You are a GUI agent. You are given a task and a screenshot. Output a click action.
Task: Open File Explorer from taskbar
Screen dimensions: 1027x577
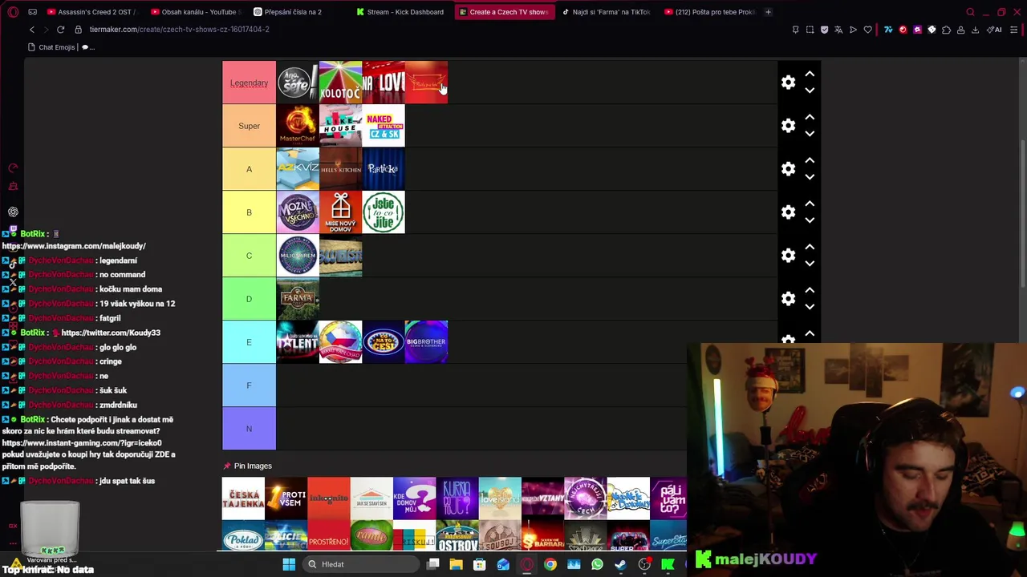456,564
